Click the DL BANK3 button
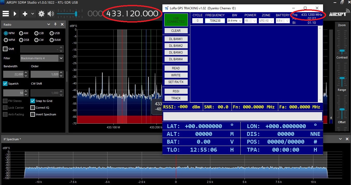This screenshot has width=351, height=185. [x=176, y=53]
